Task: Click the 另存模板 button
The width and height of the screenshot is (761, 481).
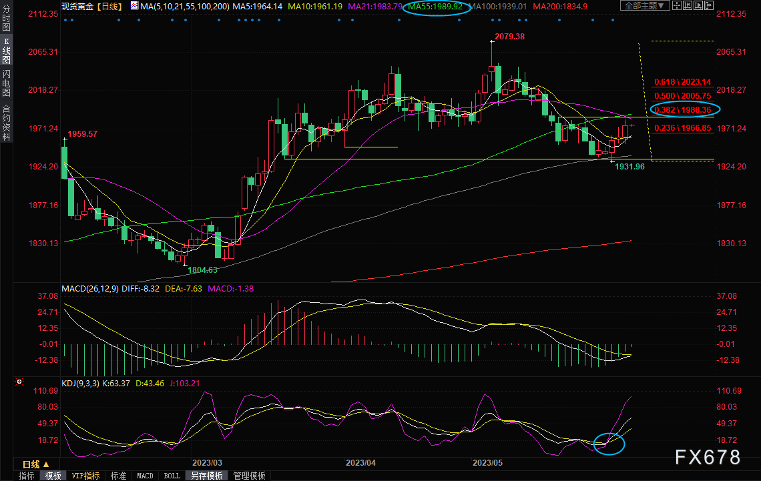Action: coord(207,476)
